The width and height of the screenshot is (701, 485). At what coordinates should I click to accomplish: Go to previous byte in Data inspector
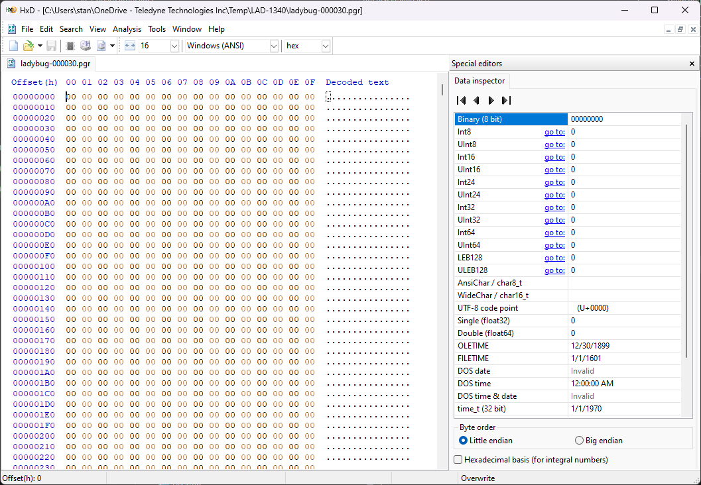(x=476, y=101)
